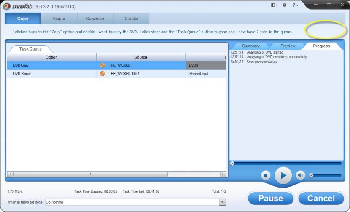Play the preview video
This screenshot has width=350, height=212.
point(283,176)
